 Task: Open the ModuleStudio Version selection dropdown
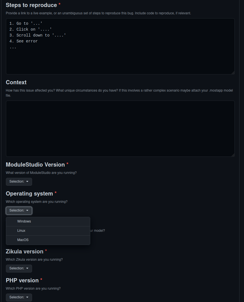click(19, 181)
